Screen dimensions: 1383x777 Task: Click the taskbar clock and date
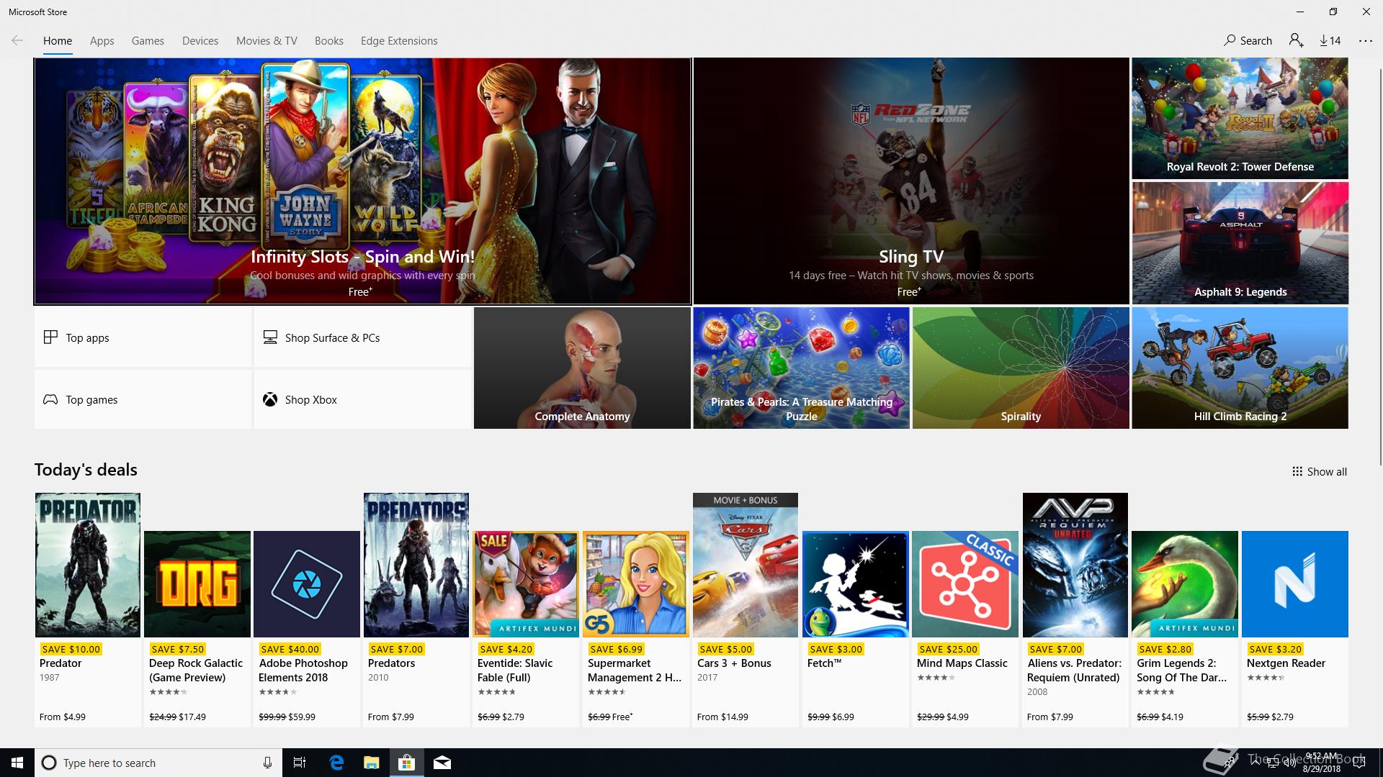(x=1322, y=763)
